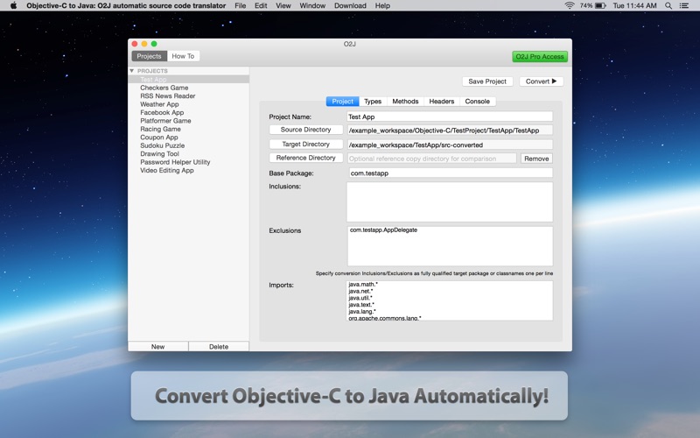Switch to the How To view

(183, 56)
